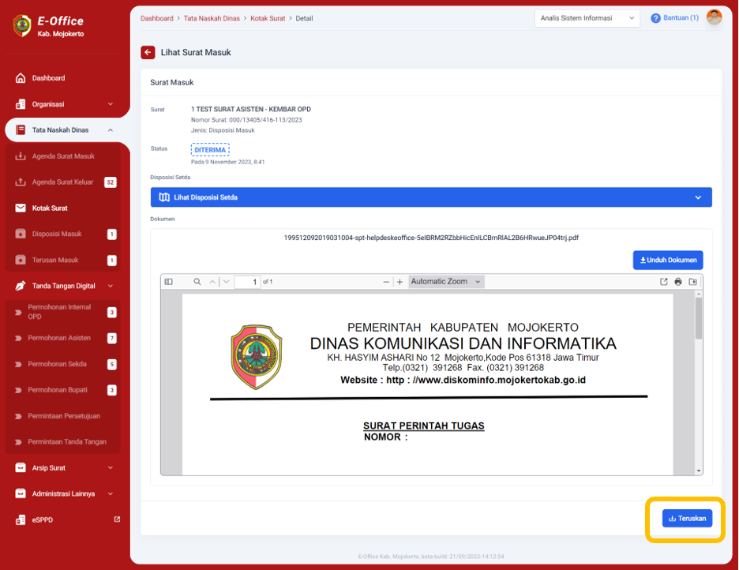Click the PDF page number field

click(x=247, y=282)
